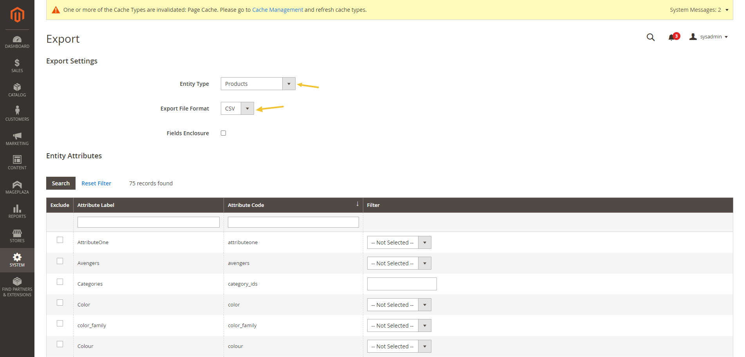The image size is (745, 357).
Task: Follow the Cache Management link
Action: coord(278,10)
